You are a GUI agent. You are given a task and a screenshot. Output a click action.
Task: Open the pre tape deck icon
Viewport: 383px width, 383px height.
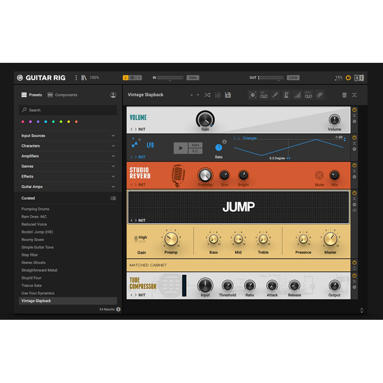264,95
